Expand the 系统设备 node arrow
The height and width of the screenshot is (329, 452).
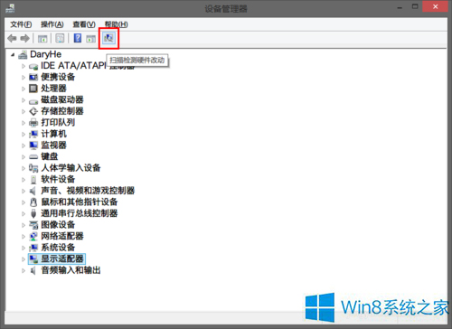pos(24,248)
